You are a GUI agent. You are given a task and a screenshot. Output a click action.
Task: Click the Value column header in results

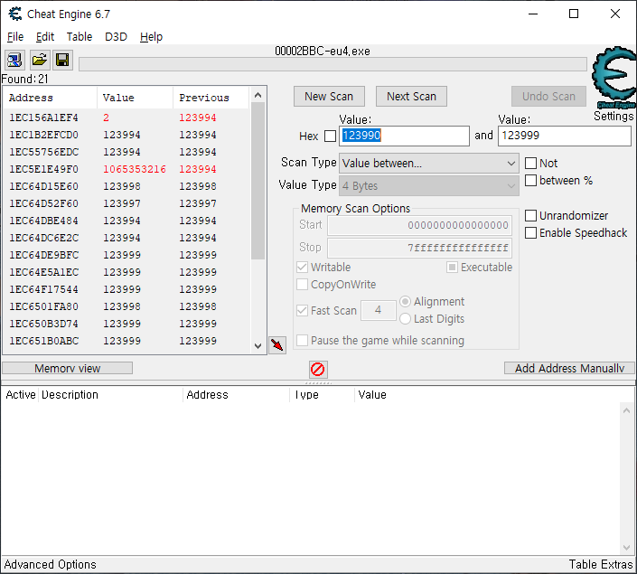coord(136,98)
